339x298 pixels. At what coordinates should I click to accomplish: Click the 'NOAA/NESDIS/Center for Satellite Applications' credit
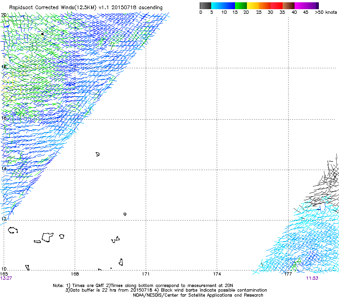[x=198, y=295]
